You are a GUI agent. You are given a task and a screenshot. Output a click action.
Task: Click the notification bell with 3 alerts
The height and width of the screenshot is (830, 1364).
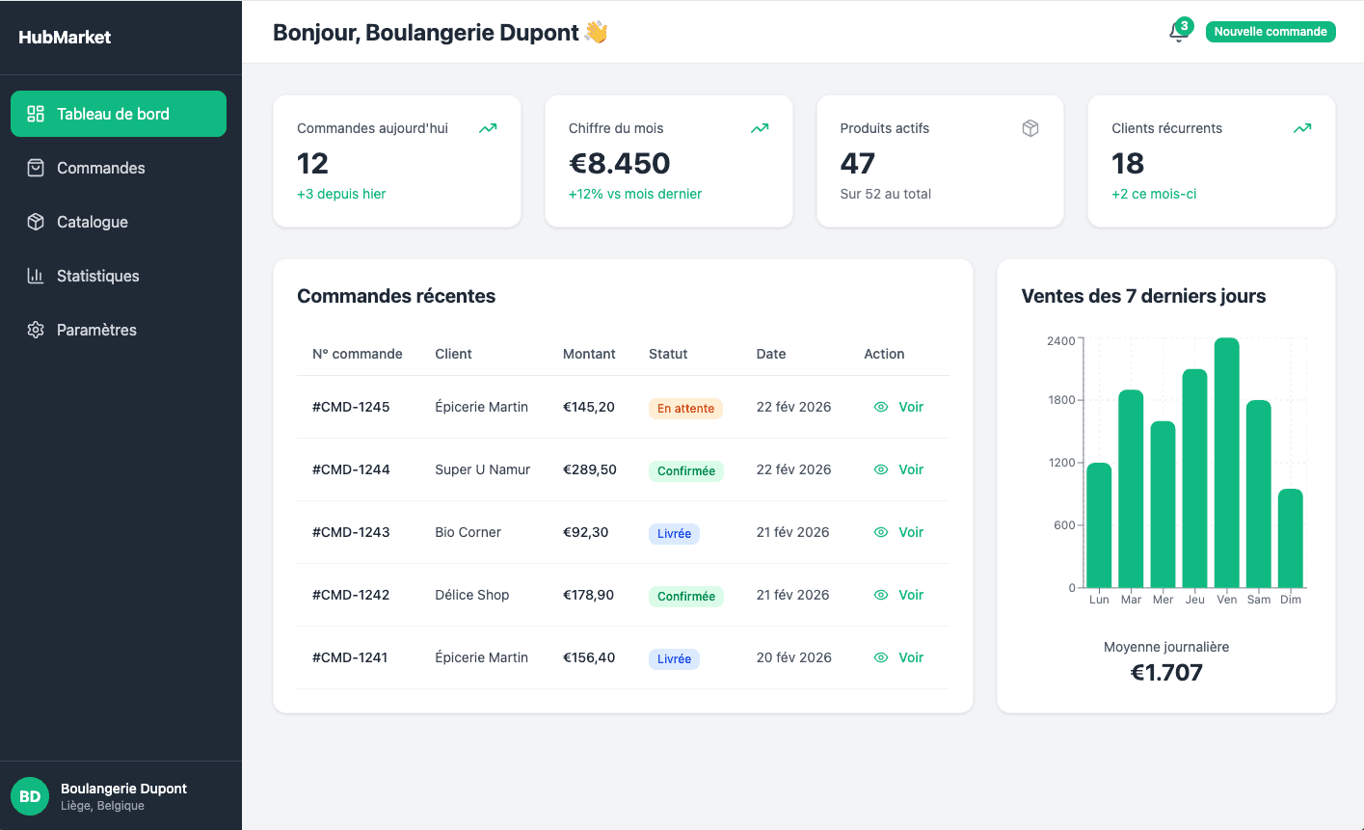1178,32
